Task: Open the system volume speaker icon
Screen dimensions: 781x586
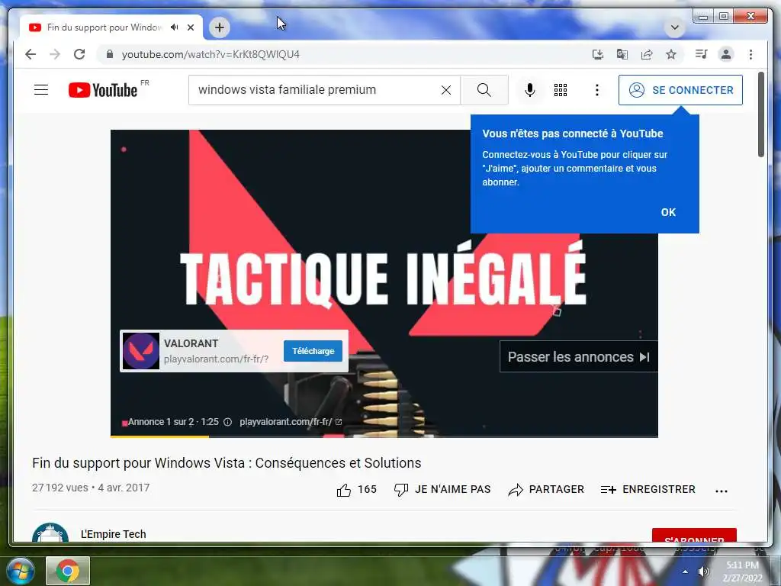Action: point(704,572)
